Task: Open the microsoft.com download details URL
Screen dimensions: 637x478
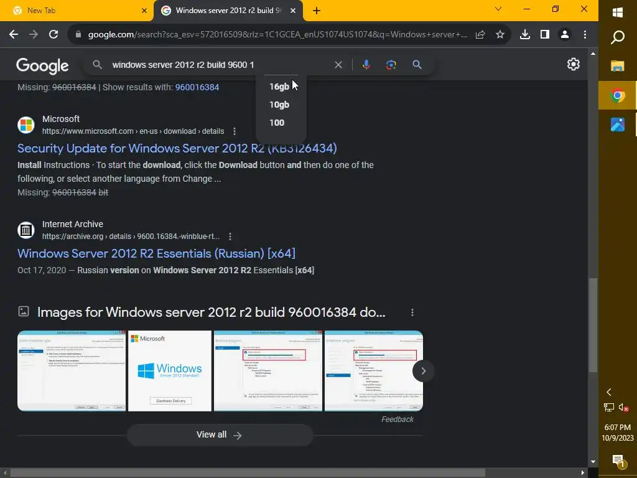Action: [133, 131]
